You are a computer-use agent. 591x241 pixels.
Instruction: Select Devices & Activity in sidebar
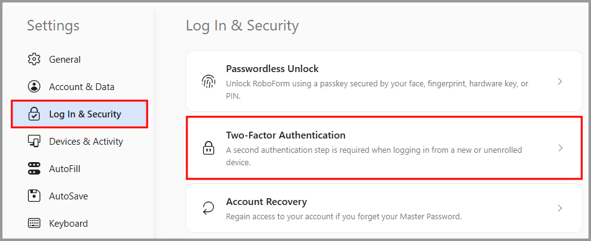(86, 142)
